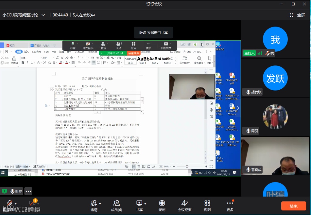Click green screen-share icon beside 叶婷

point(4,191)
